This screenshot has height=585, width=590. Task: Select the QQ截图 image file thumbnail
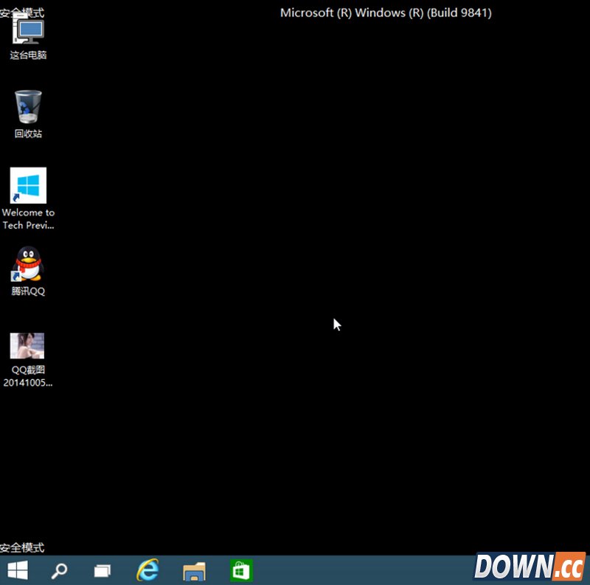pyautogui.click(x=27, y=345)
